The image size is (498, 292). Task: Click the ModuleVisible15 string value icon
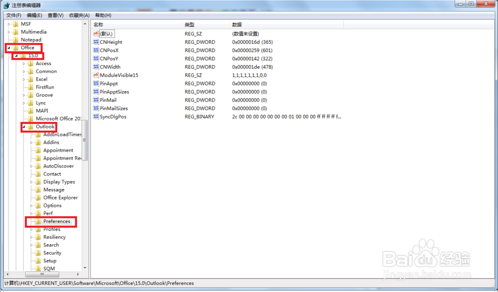[x=96, y=75]
